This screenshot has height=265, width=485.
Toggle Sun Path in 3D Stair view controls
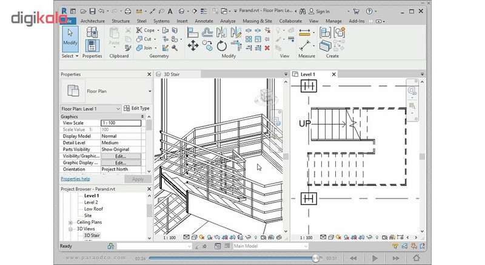pyautogui.click(x=202, y=237)
